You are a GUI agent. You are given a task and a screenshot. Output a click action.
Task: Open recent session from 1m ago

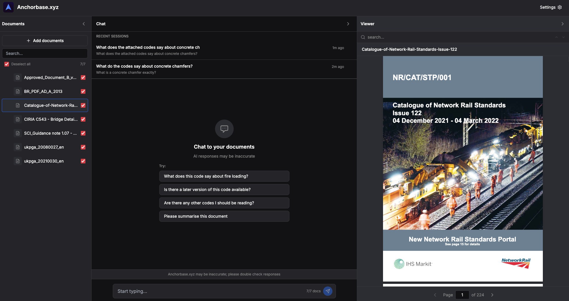[224, 50]
